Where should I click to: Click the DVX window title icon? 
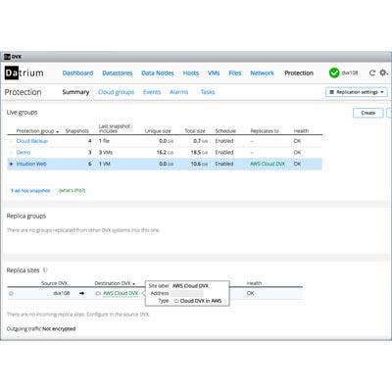(x=7, y=57)
